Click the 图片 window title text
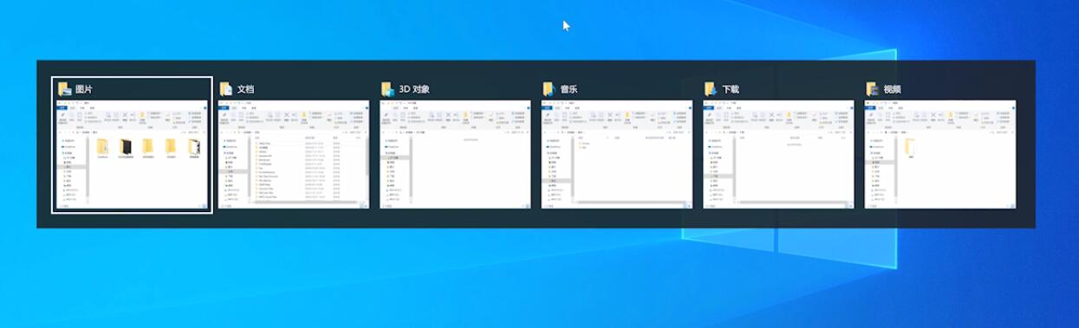1079x328 pixels. [84, 89]
